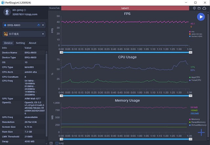
Task: Toggle the SwapMemory legend series
Action: [197, 122]
